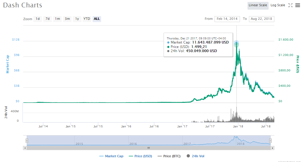The height and width of the screenshot is (162, 304).
Task: Click the $12B market cap axis label
Action: (16, 39)
